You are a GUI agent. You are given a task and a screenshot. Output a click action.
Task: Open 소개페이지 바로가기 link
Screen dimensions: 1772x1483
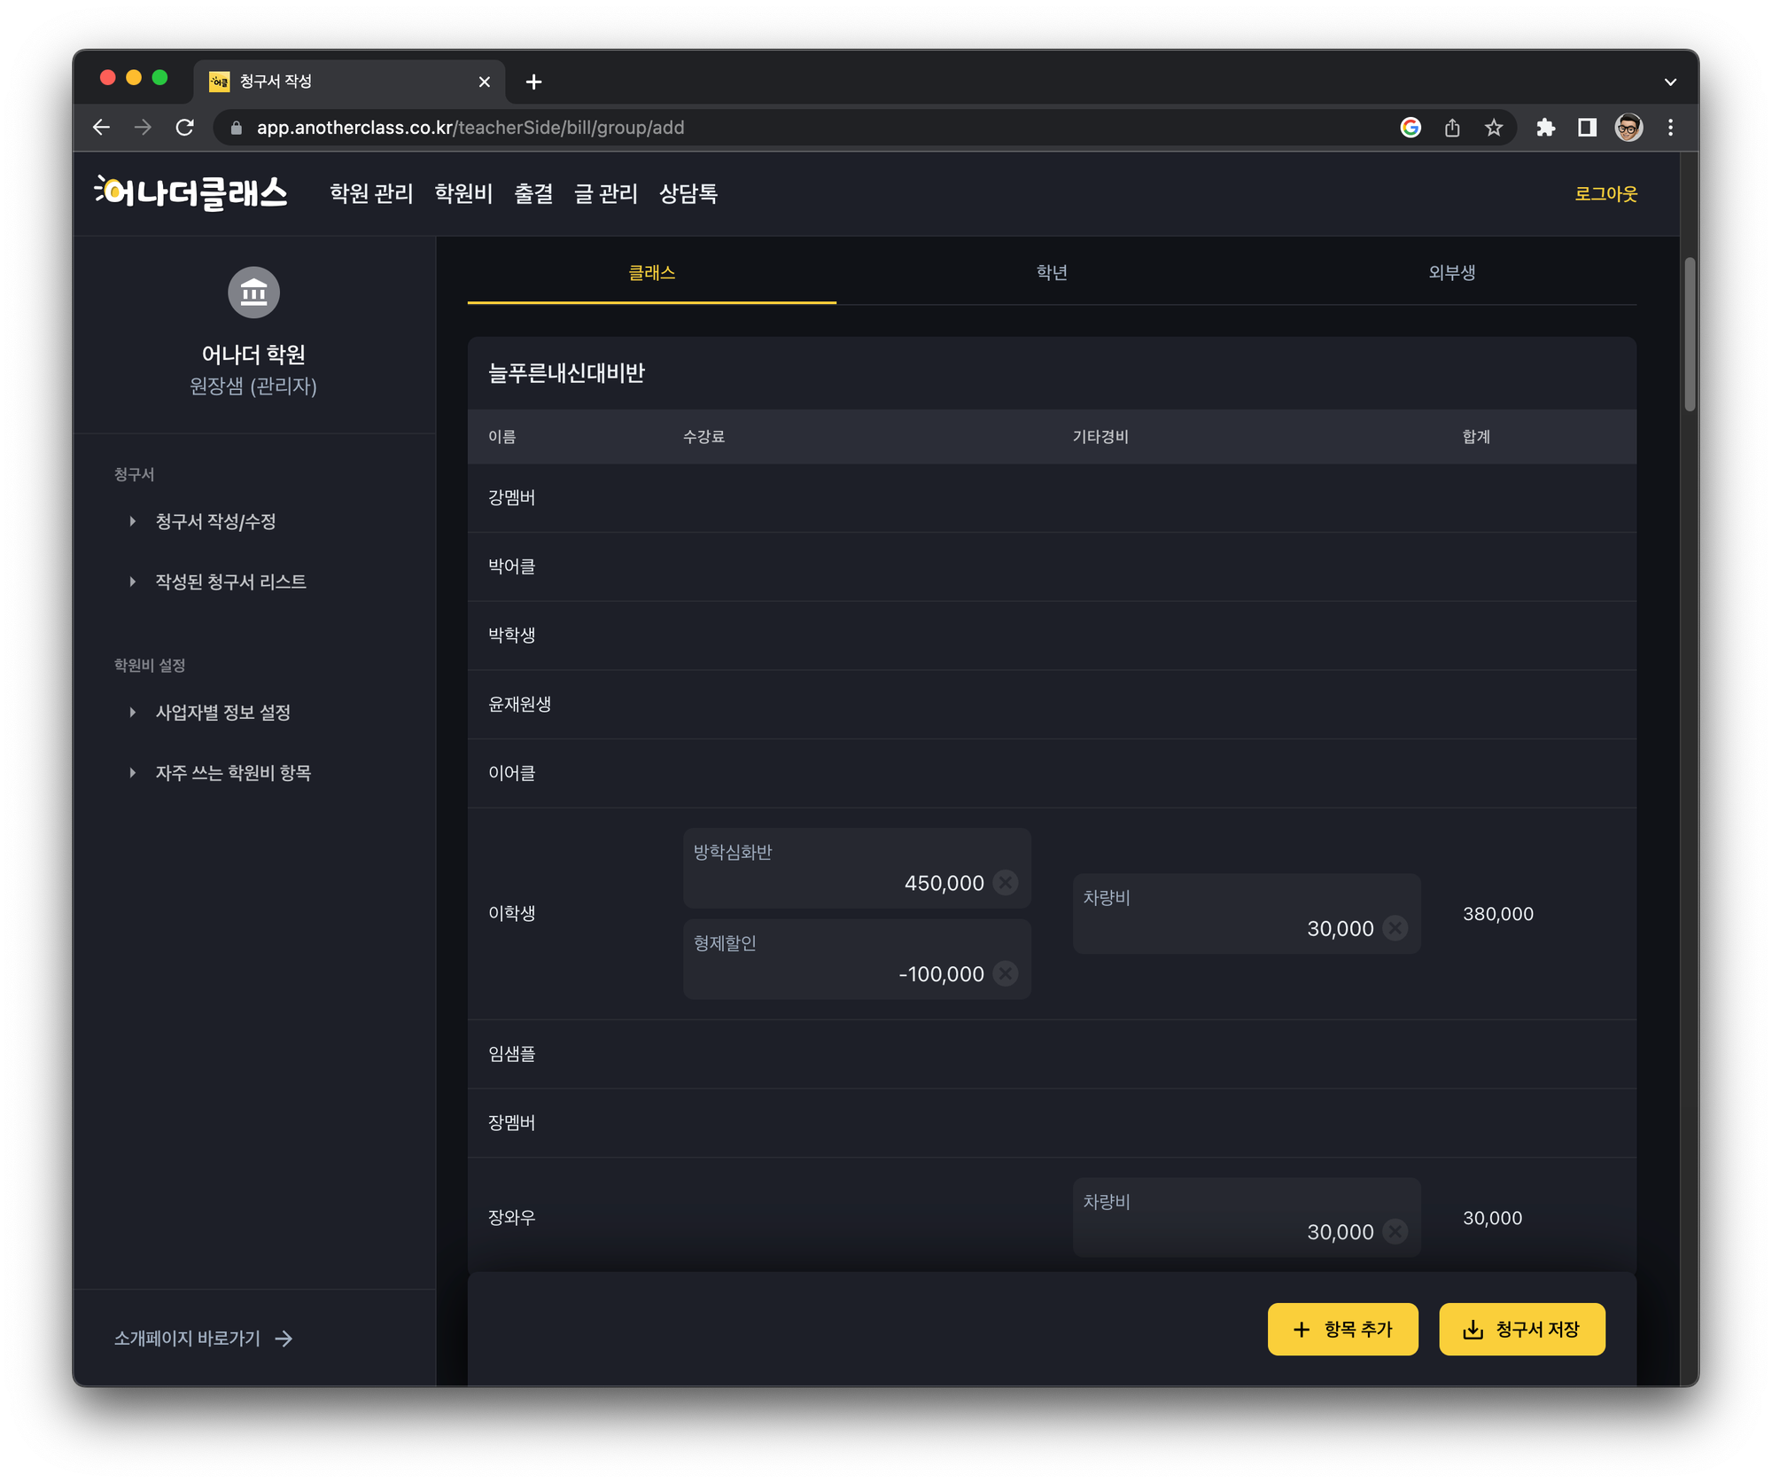pyautogui.click(x=204, y=1338)
